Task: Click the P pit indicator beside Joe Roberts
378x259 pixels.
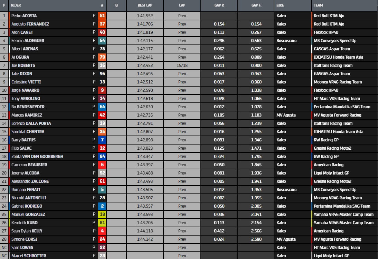Action: point(94,66)
